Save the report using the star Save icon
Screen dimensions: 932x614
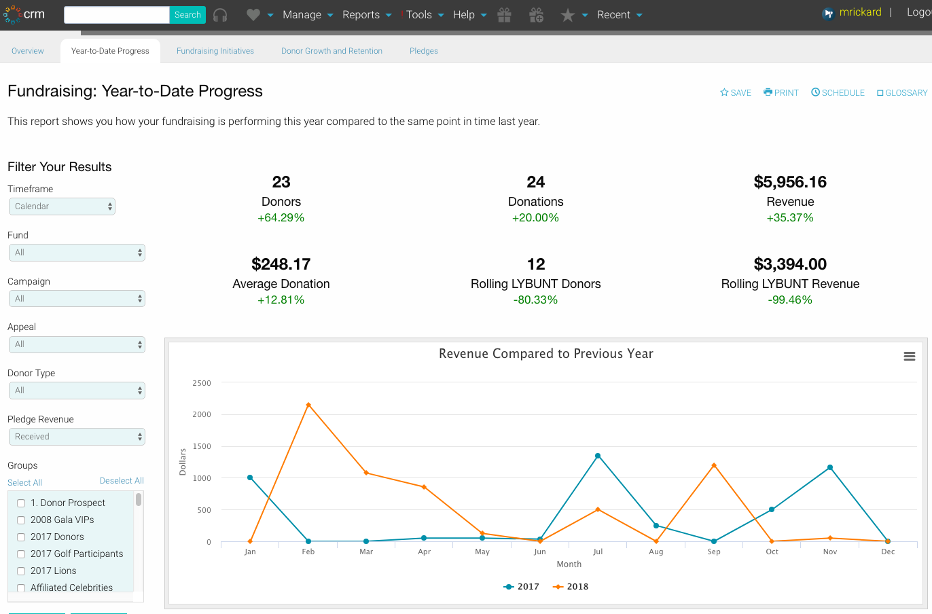(x=736, y=92)
